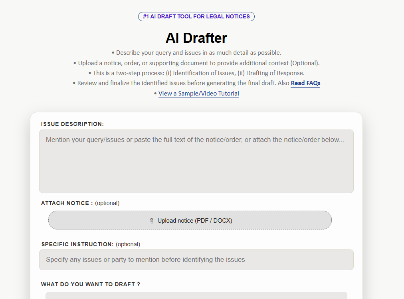
Task: Open the Read FAQs link
Action: [305, 83]
